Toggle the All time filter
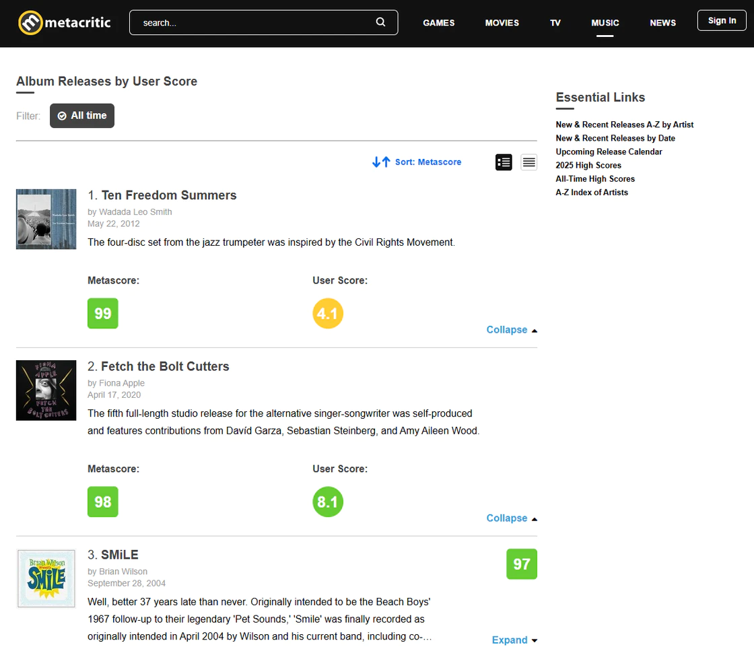754x649 pixels. coord(82,116)
